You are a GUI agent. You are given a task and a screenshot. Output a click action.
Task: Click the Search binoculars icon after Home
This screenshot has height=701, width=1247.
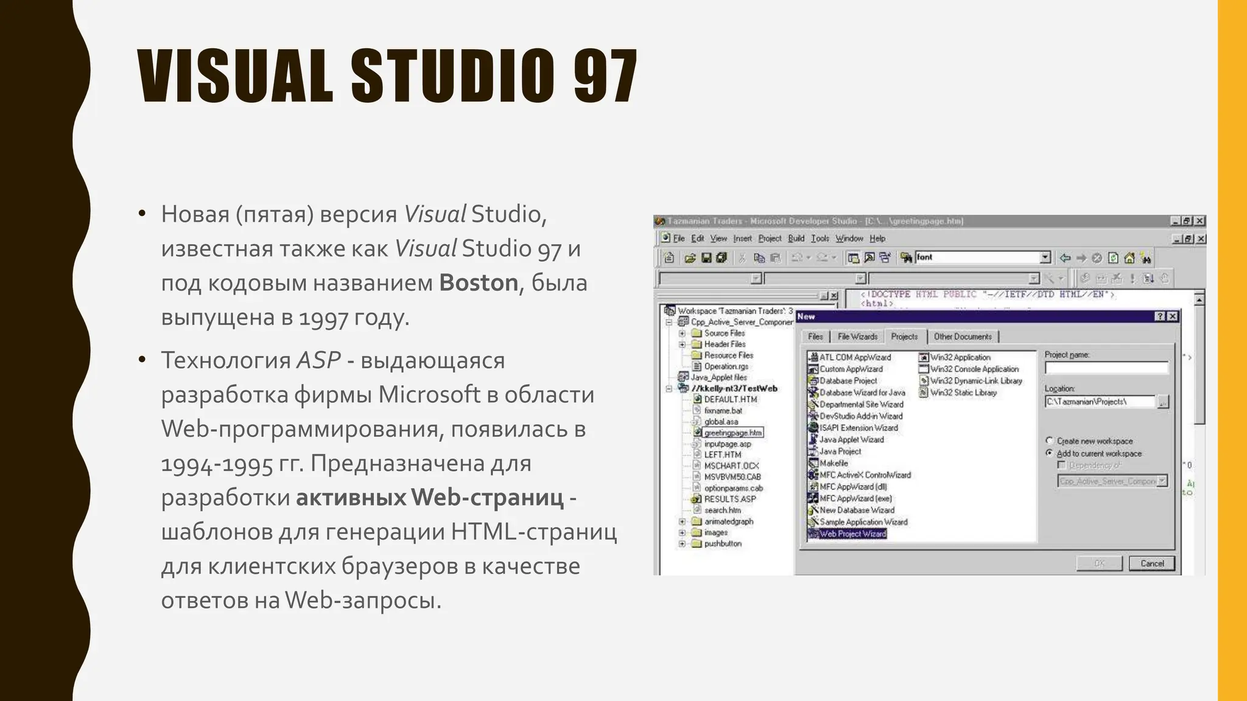click(1146, 258)
